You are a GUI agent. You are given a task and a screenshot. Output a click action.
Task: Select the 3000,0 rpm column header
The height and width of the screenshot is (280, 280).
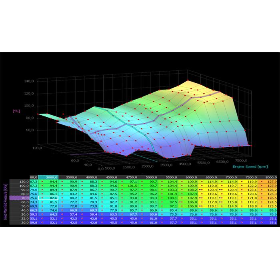click(48, 177)
